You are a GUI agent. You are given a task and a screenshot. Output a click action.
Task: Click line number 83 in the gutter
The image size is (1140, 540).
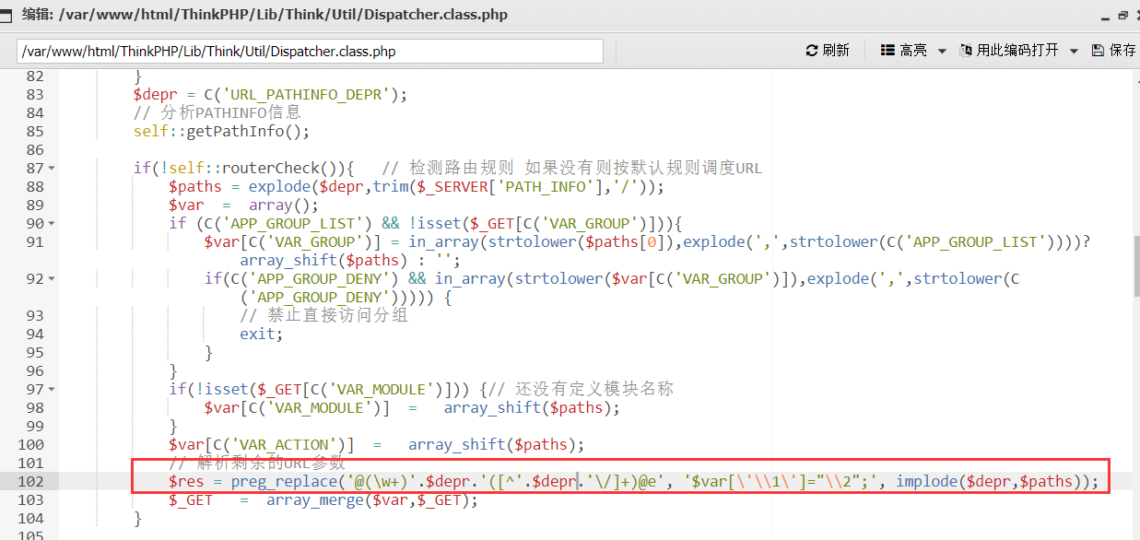pyautogui.click(x=34, y=94)
